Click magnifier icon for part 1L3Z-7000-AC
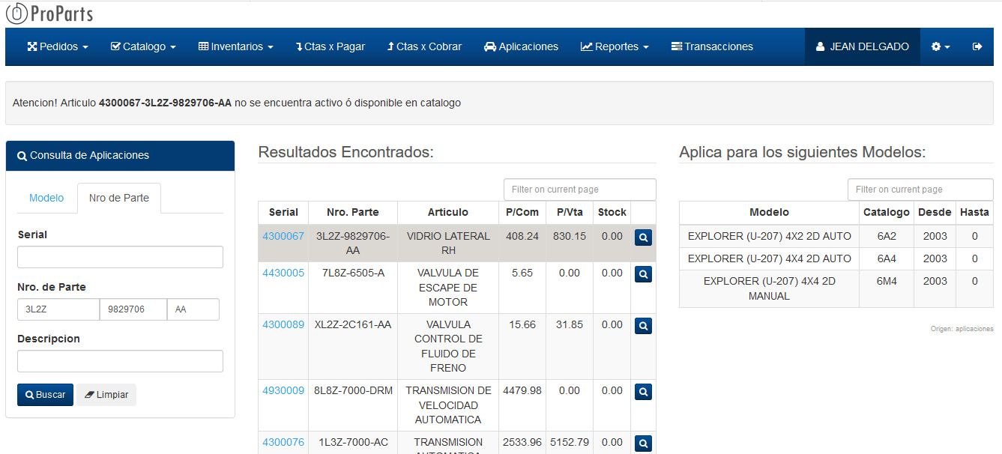1002x454 pixels. [x=643, y=444]
